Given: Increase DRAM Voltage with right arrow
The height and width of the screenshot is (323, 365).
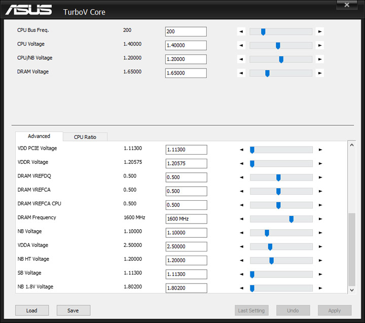Looking at the screenshot, I should point(320,73).
